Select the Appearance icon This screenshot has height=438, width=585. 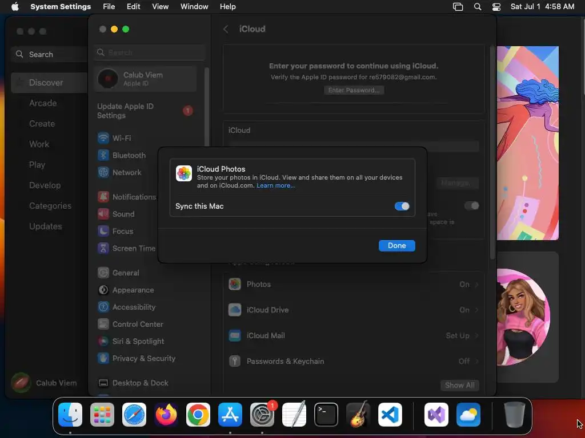pyautogui.click(x=103, y=290)
